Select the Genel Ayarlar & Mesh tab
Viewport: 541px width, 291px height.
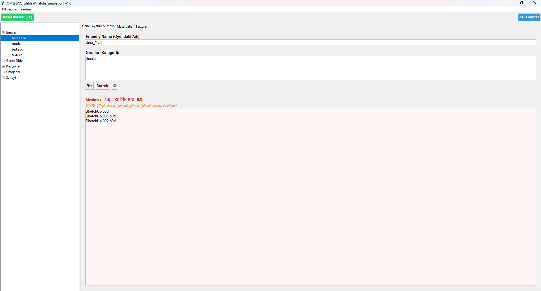tap(98, 26)
